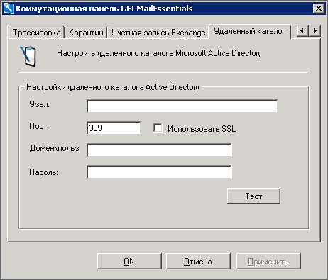Image resolution: width=328 pixels, height=280 pixels.
Task: Close the GFI MailEssentials dialog window
Action: point(319,9)
